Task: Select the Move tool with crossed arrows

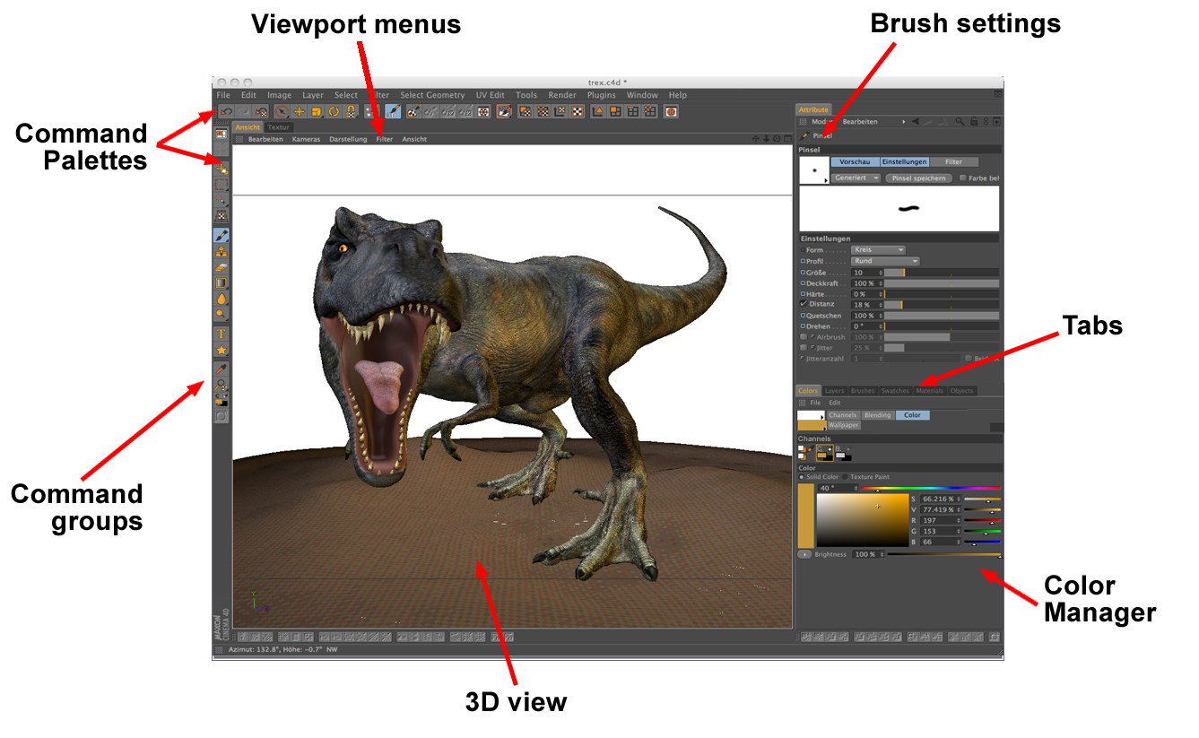Action: (x=300, y=112)
